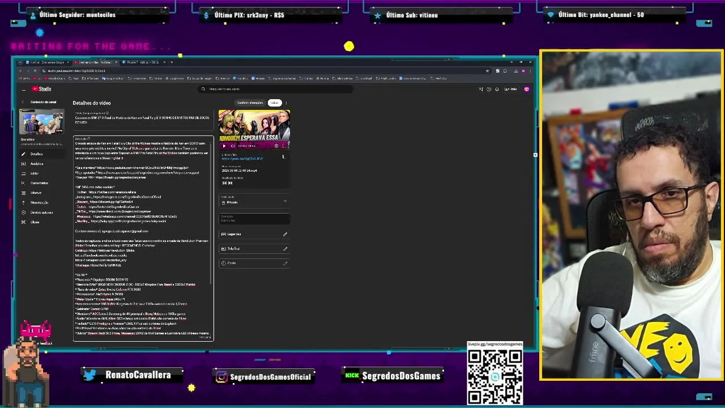Image resolution: width=725 pixels, height=408 pixels.
Task: Open browser downloads icon
Action: coord(516,71)
